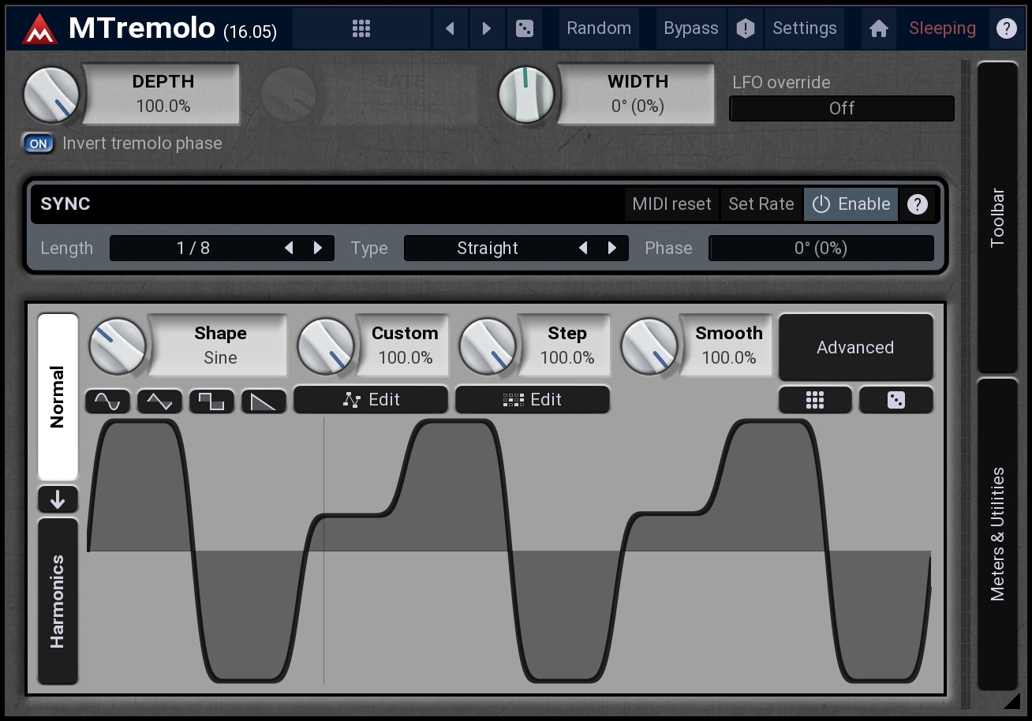Click the Custom 100.0% value box
Viewport: 1032px width, 721px height.
click(x=404, y=346)
